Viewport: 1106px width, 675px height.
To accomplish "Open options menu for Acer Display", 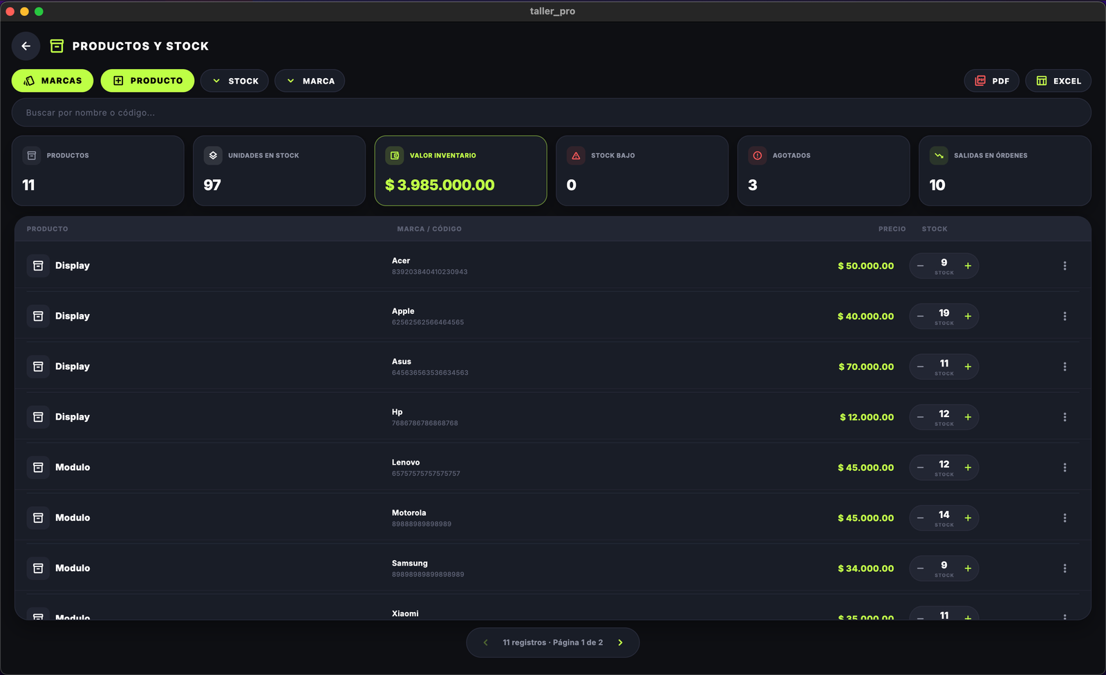I will tap(1065, 266).
